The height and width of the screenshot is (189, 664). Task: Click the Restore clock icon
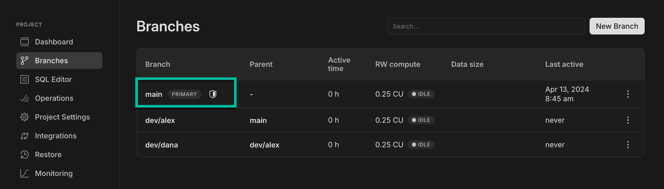pos(25,155)
